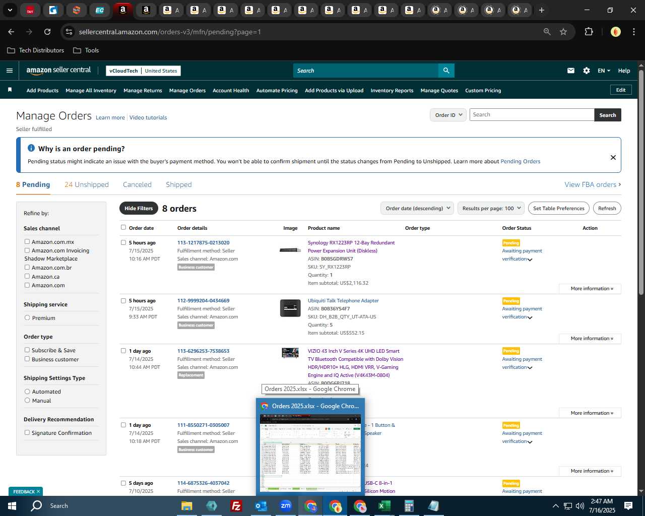Check the Subscribe & Save order type

pyautogui.click(x=27, y=350)
